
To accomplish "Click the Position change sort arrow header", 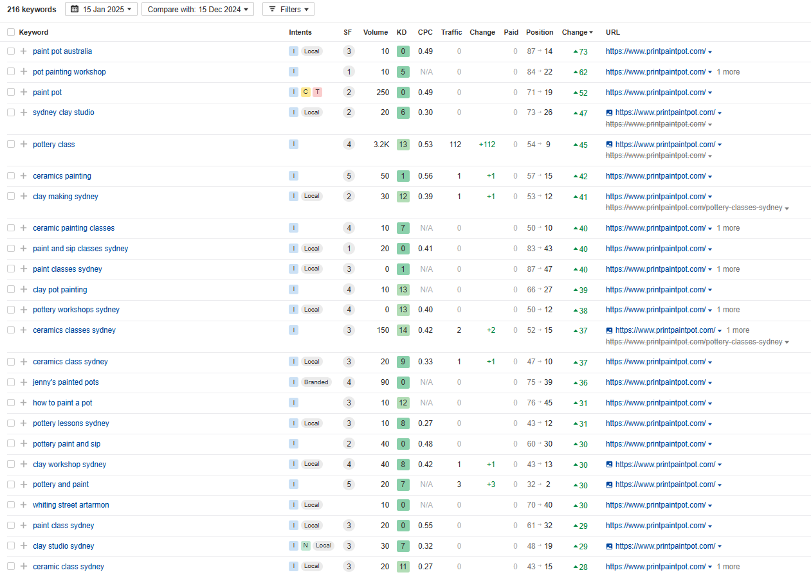I will 577,32.
